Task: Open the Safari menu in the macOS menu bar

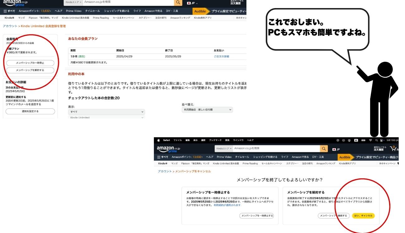Action: pyautogui.click(x=166, y=140)
